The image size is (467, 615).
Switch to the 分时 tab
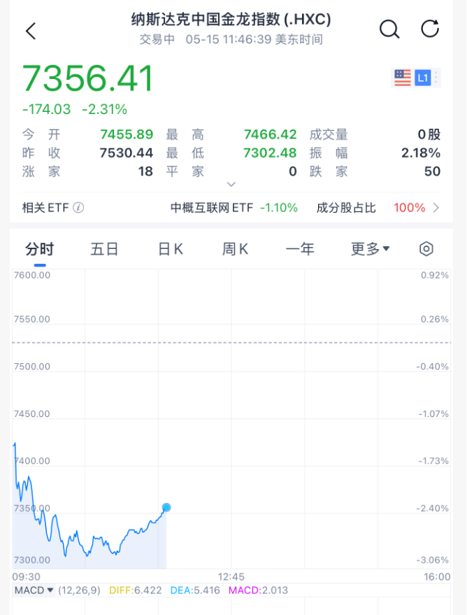coord(39,249)
